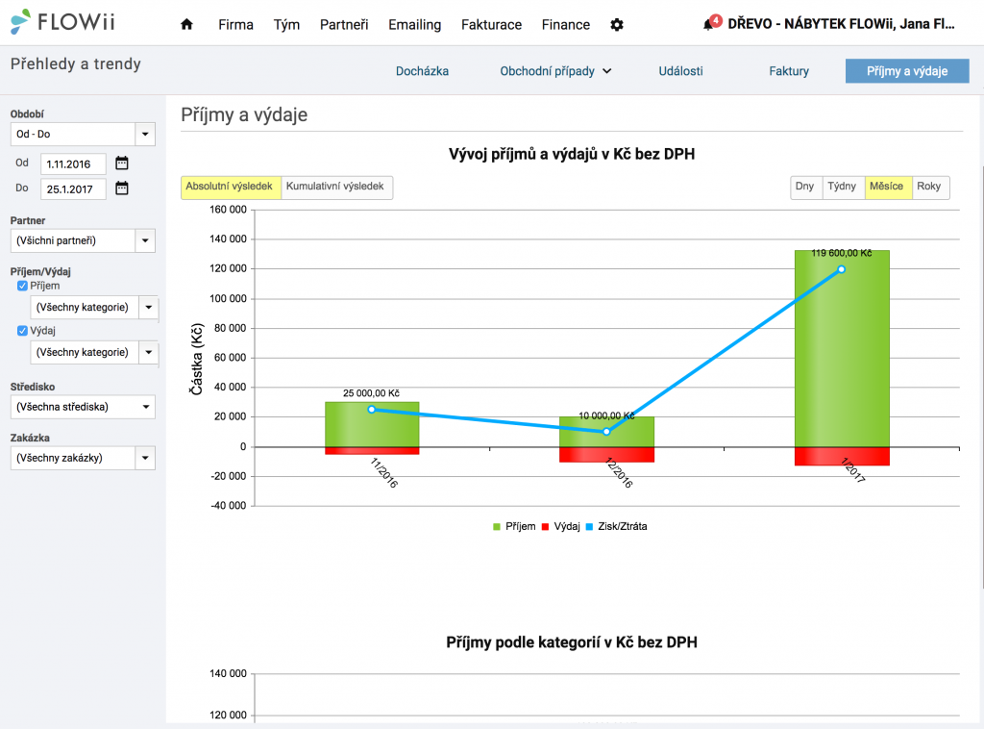Open calendar picker for Od date
This screenshot has height=729, width=984.
click(x=122, y=163)
